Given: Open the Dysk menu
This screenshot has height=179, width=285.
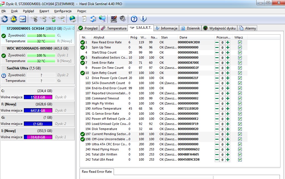Looking at the screenshot, I should 14,11.
